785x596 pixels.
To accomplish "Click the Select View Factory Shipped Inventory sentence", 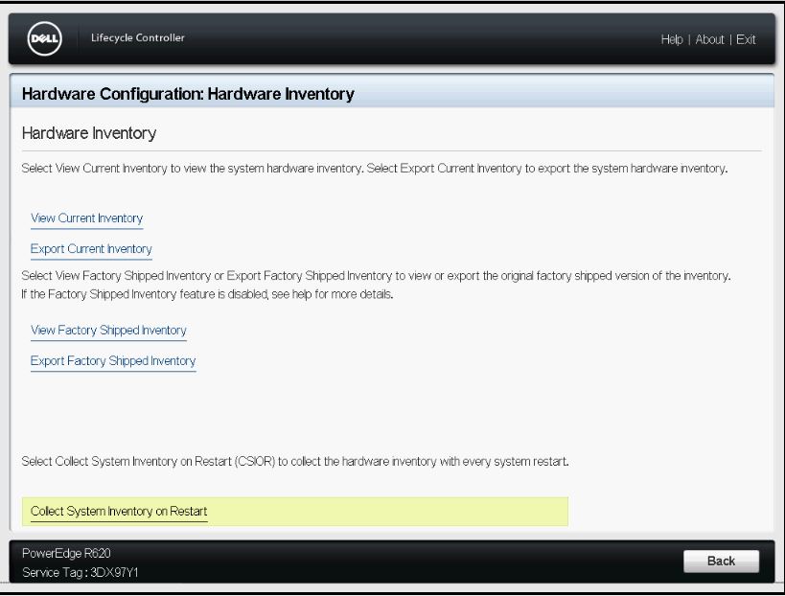I will (376, 277).
